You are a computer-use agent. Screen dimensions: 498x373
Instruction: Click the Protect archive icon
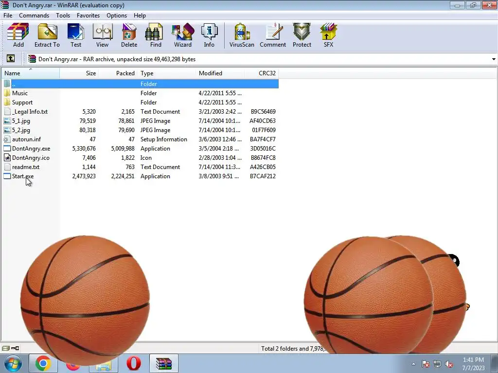tap(302, 35)
